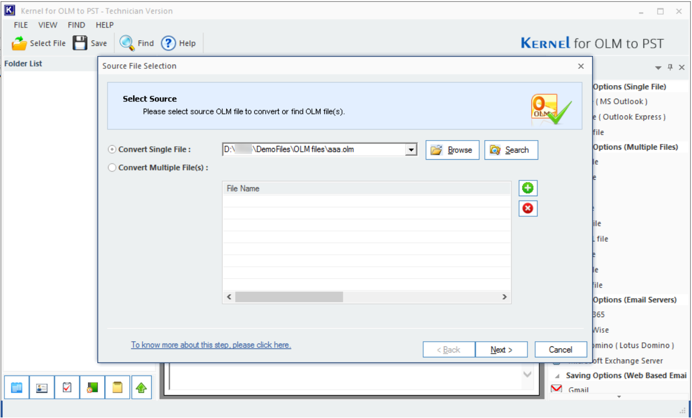Click the Options (Multiple Files) group header
This screenshot has width=692, height=418.
[635, 147]
